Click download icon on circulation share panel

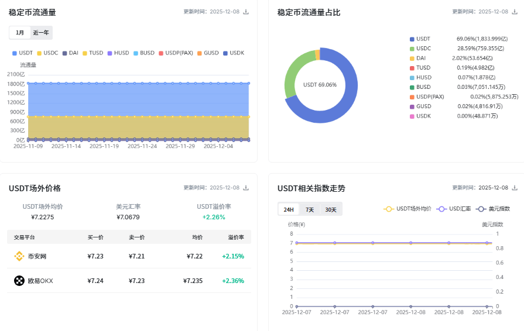[x=515, y=12]
